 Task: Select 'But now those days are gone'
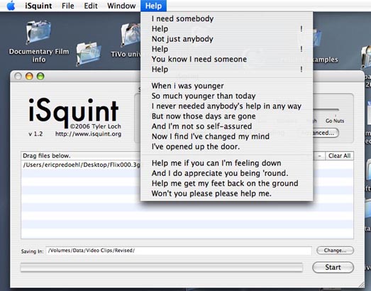click(x=227, y=116)
